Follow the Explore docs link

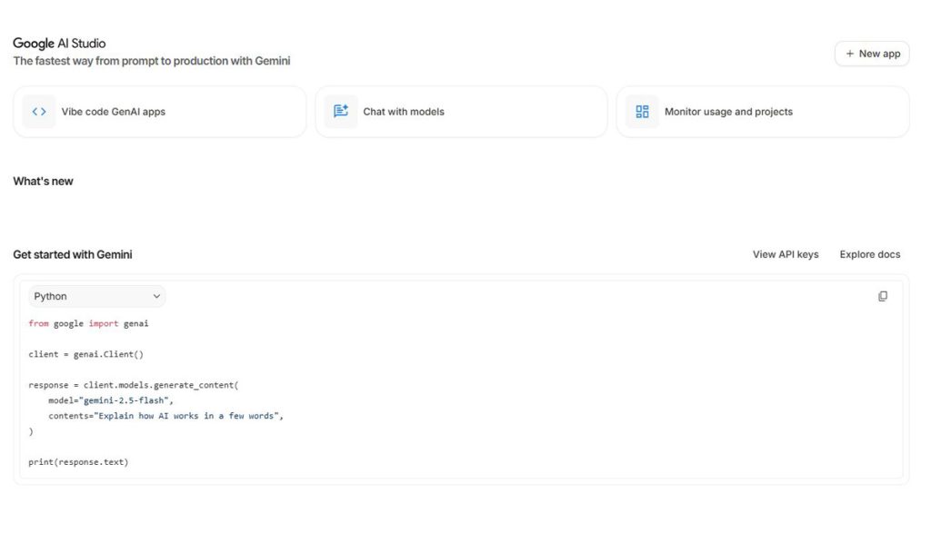tap(869, 254)
